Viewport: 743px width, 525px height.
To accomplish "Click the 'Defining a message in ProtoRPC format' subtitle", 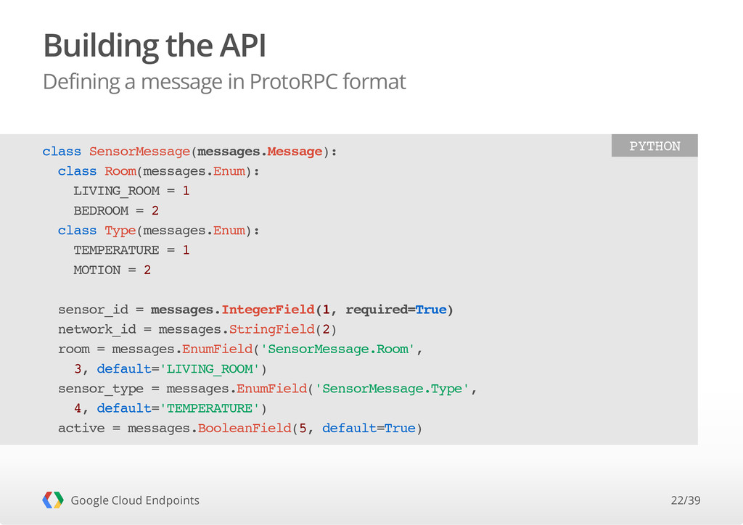I will (x=224, y=82).
